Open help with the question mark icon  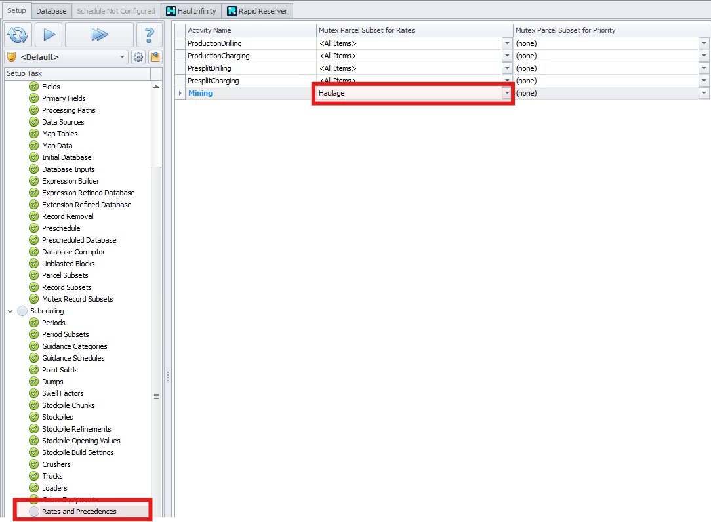click(x=149, y=35)
